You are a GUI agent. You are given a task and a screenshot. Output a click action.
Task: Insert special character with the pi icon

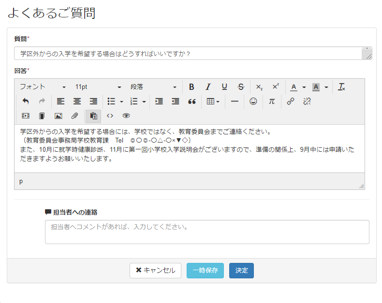272,101
